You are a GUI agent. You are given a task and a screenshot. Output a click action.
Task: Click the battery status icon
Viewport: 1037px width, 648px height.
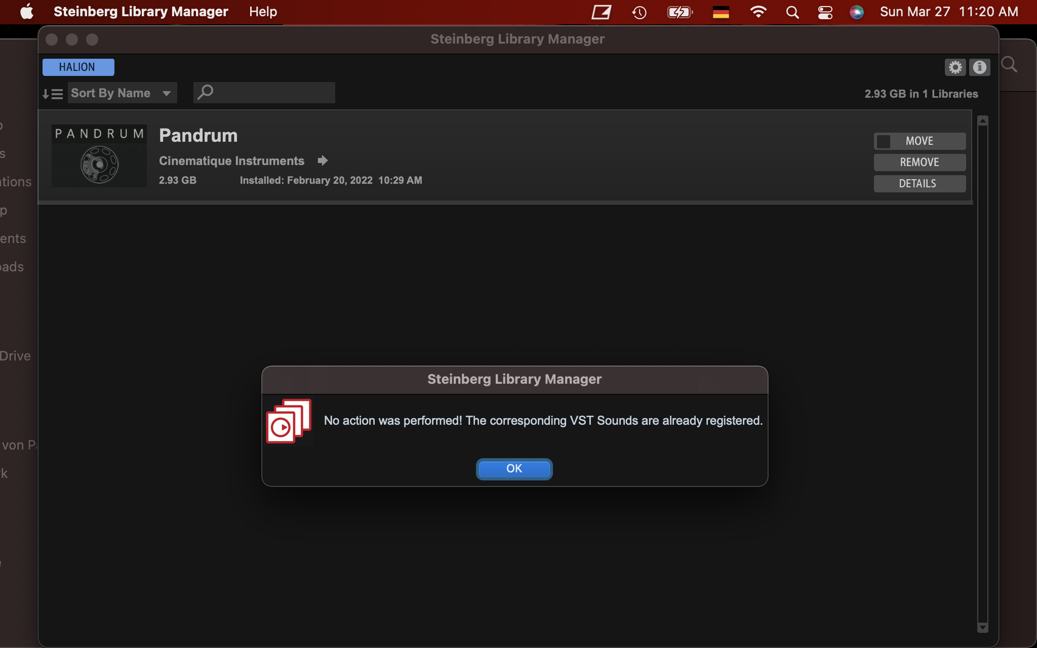point(680,12)
